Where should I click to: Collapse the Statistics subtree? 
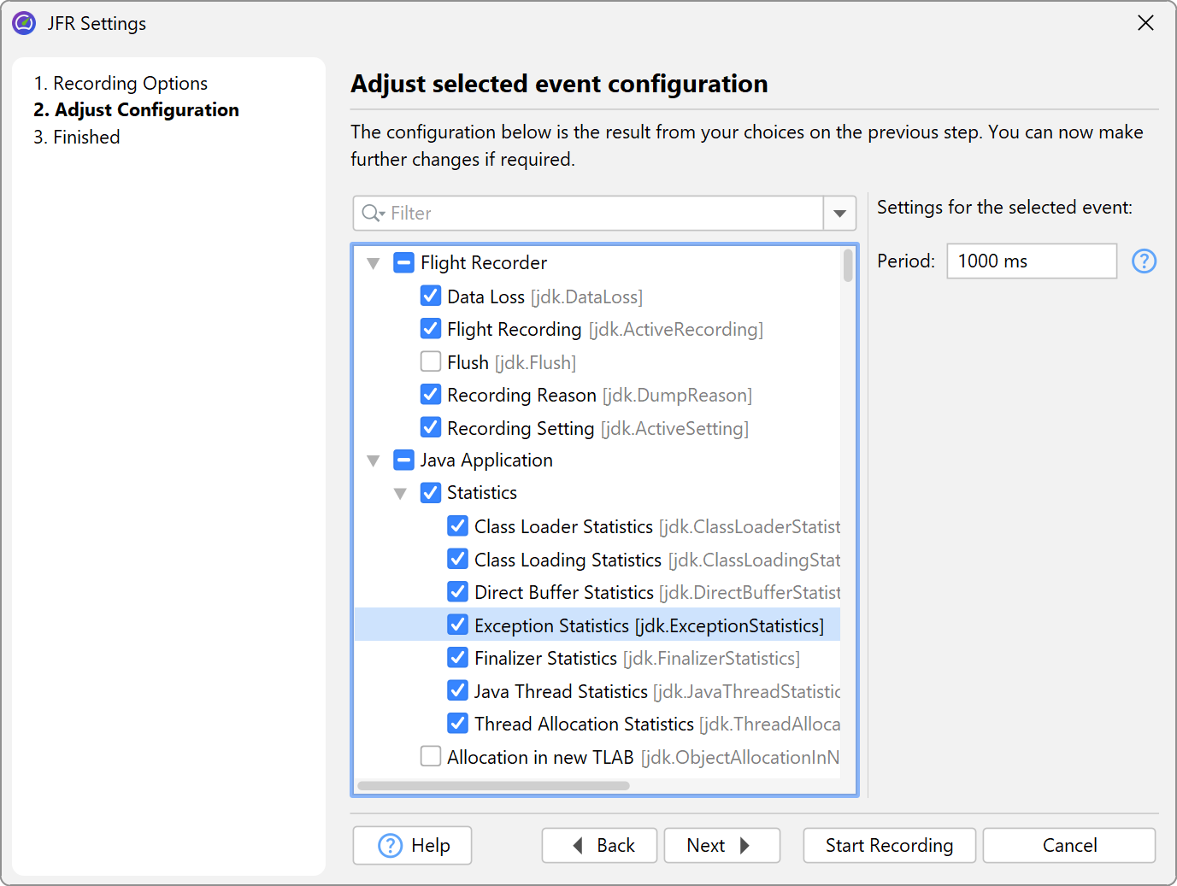point(400,493)
